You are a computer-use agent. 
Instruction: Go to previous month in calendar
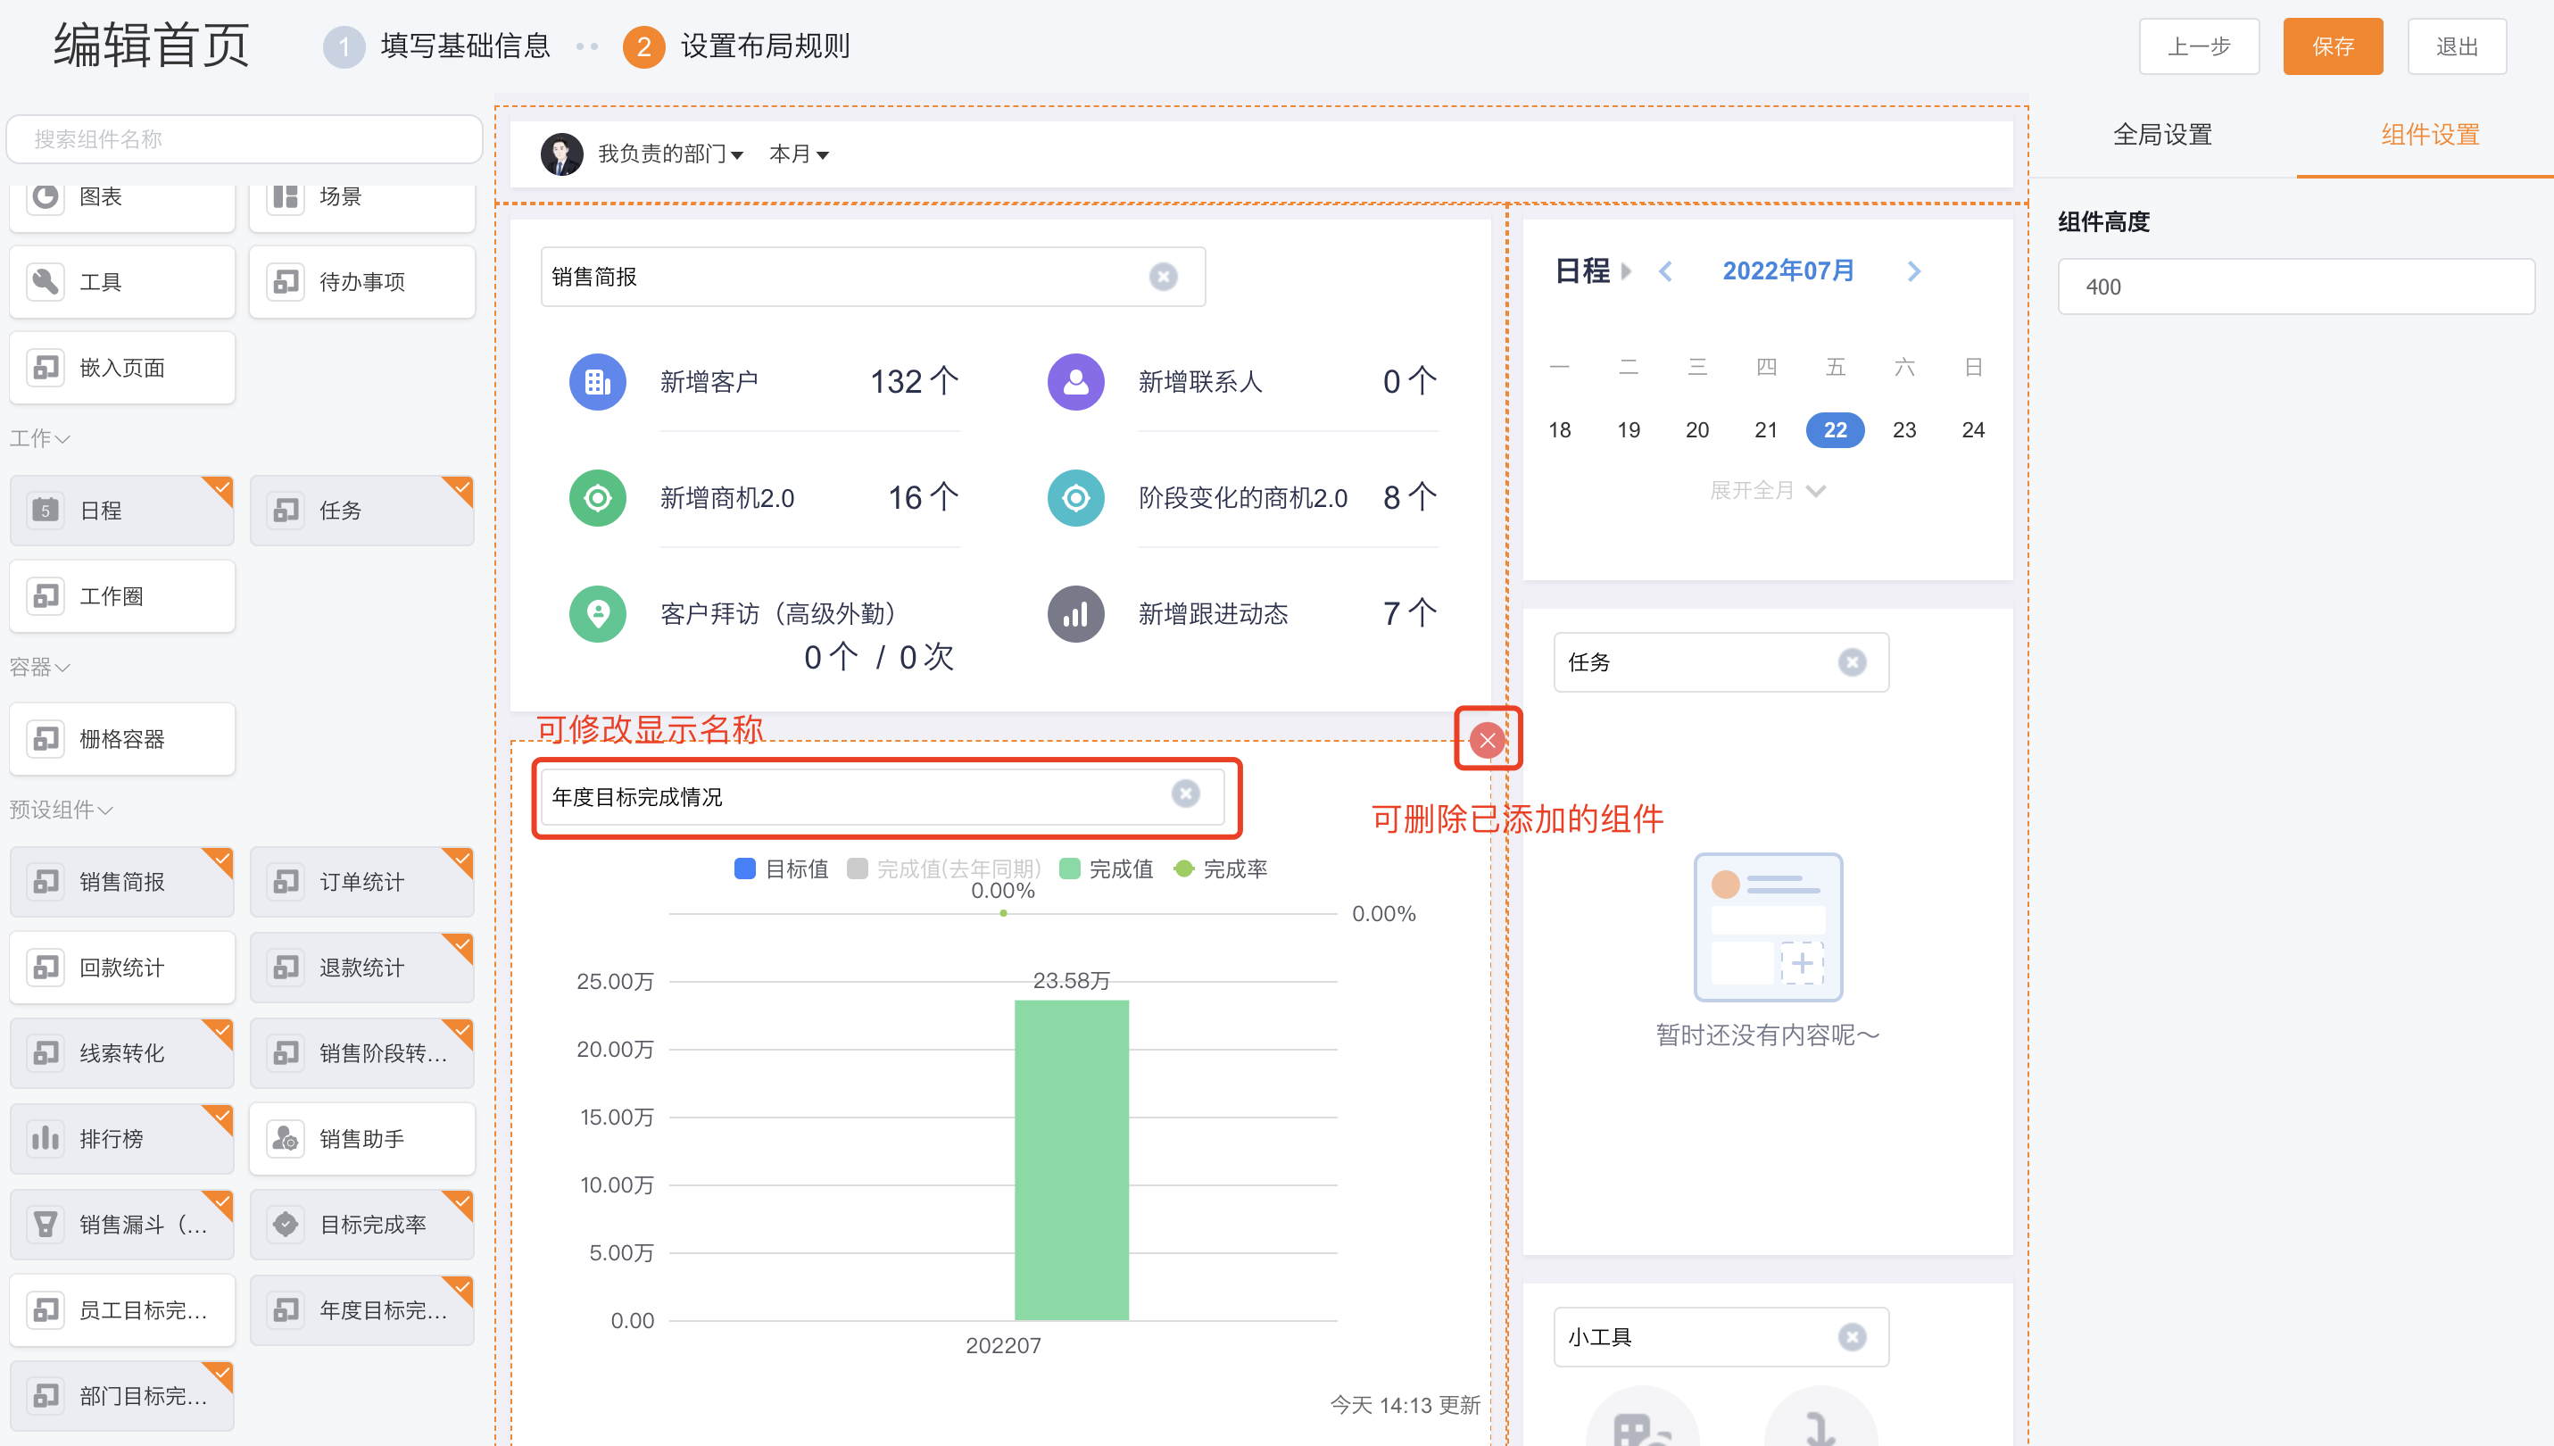pos(1665,271)
